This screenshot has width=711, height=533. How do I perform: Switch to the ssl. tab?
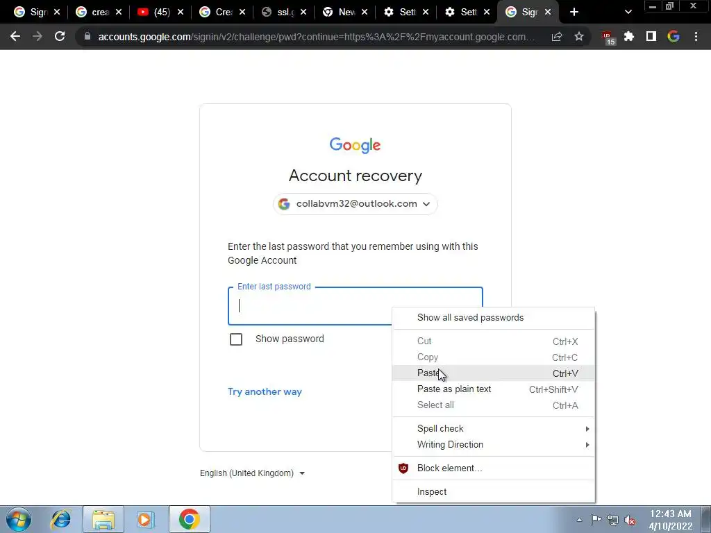tap(284, 12)
